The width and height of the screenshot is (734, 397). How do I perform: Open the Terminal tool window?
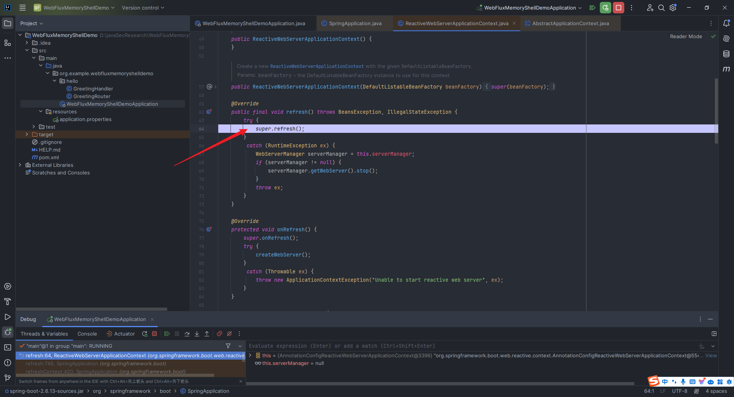(x=8, y=347)
